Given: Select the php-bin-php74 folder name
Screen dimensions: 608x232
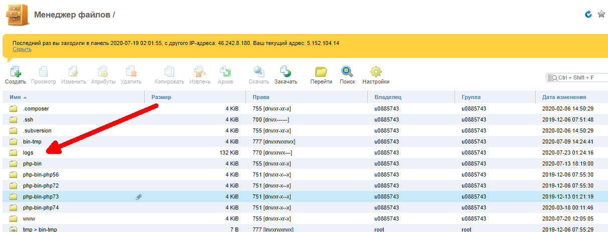Looking at the screenshot, I should point(41,207).
